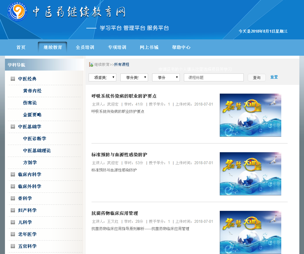Click the breadcrumb icon beside 继续教育
304x254 pixels.
coord(91,64)
